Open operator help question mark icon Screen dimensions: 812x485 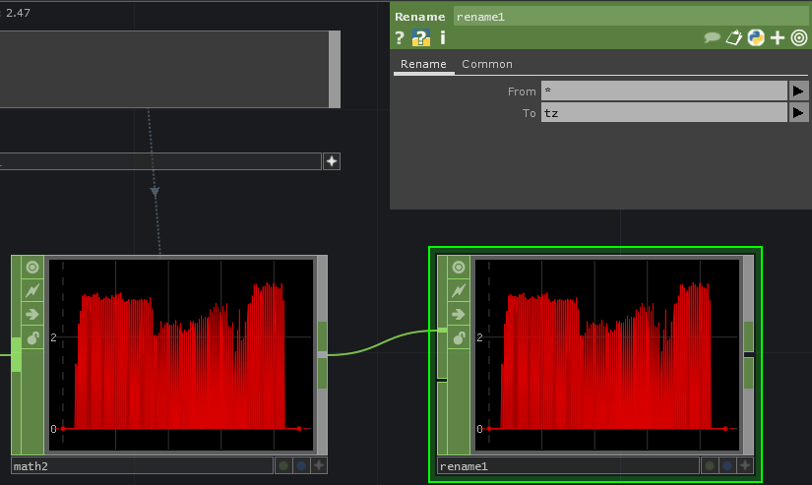400,38
